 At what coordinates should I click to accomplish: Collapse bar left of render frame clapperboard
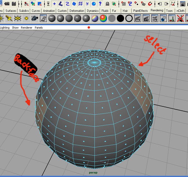point(178,4)
